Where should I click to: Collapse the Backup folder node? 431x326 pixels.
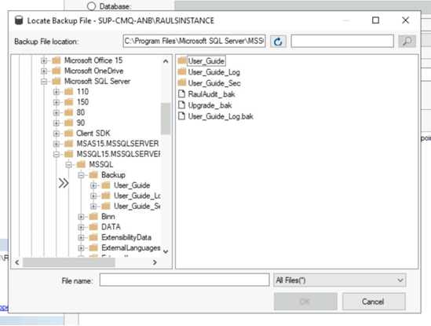click(81, 175)
